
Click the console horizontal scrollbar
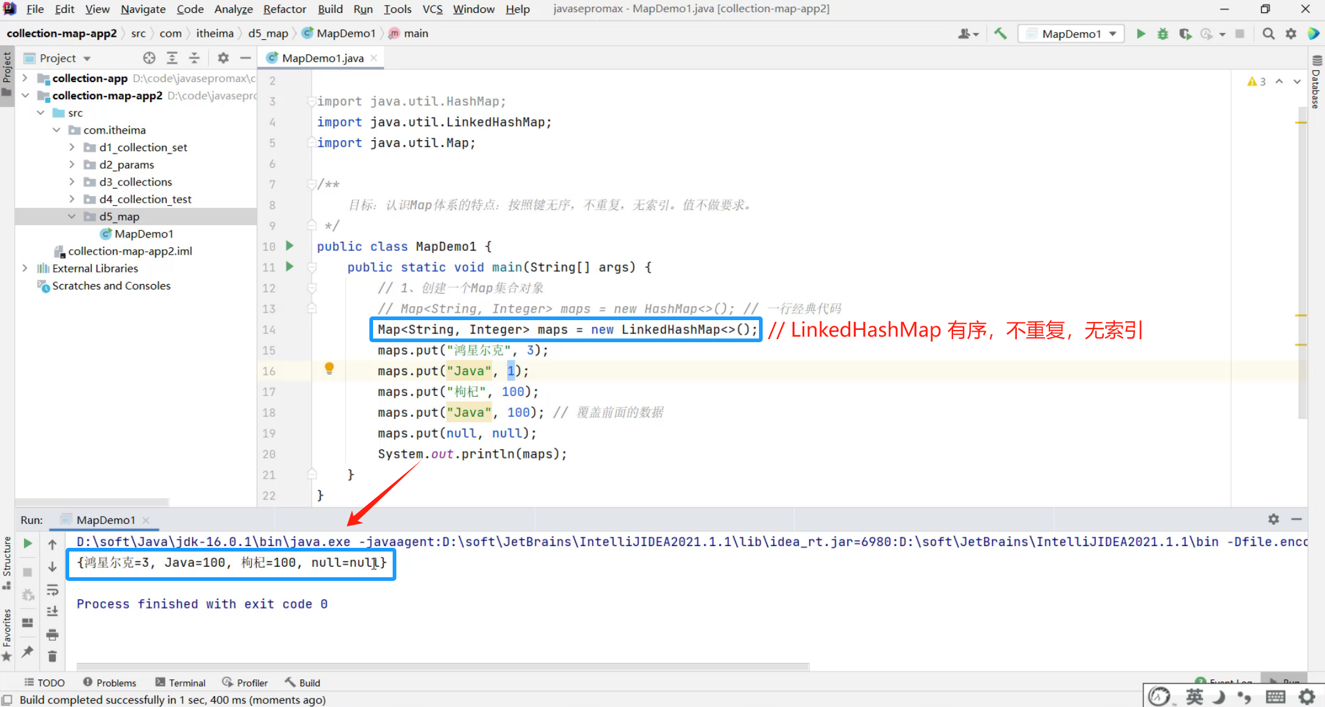coord(442,666)
